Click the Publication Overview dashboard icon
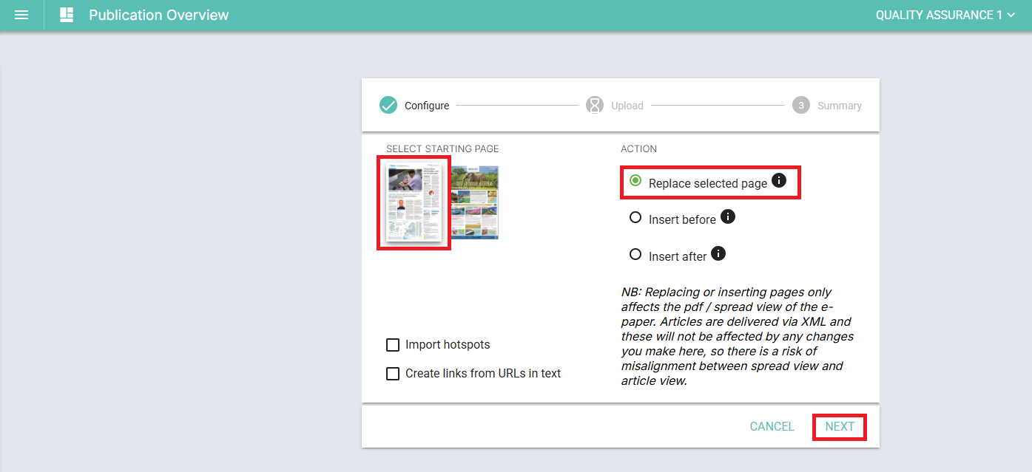The image size is (1032, 472). point(67,15)
